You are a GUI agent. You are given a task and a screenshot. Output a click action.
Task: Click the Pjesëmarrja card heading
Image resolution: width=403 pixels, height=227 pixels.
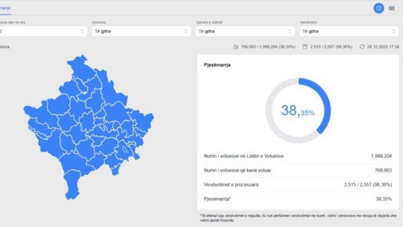point(218,65)
